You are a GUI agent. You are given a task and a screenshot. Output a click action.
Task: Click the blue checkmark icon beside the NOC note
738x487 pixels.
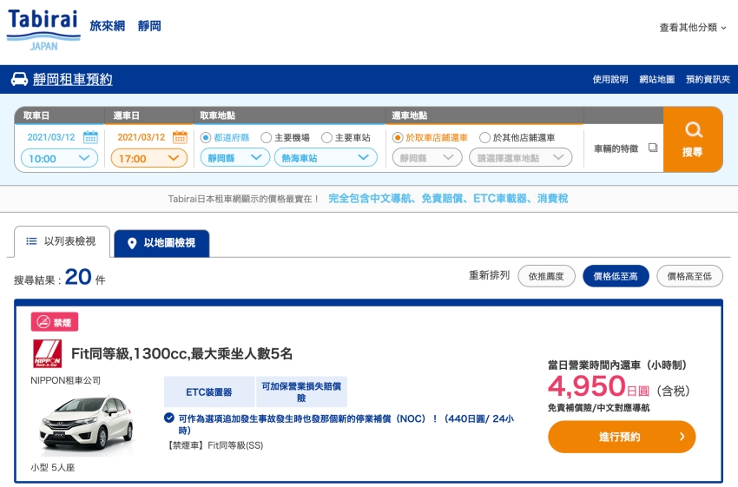[169, 418]
